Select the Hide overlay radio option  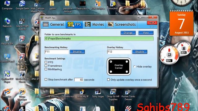pyautogui.click(x=134, y=67)
